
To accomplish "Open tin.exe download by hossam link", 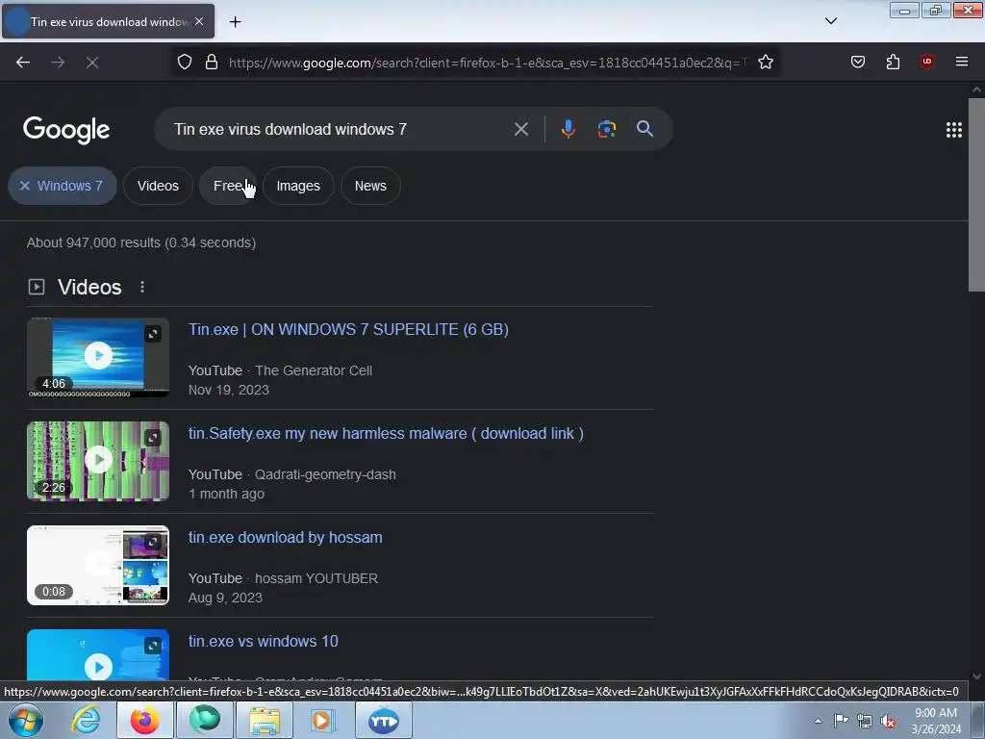I will (285, 537).
